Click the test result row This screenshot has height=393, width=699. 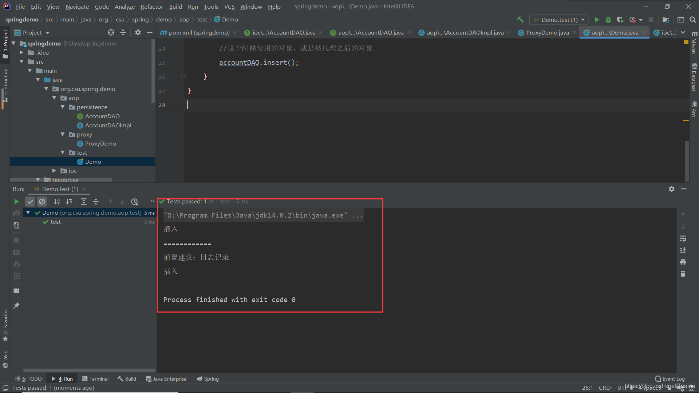coord(89,222)
